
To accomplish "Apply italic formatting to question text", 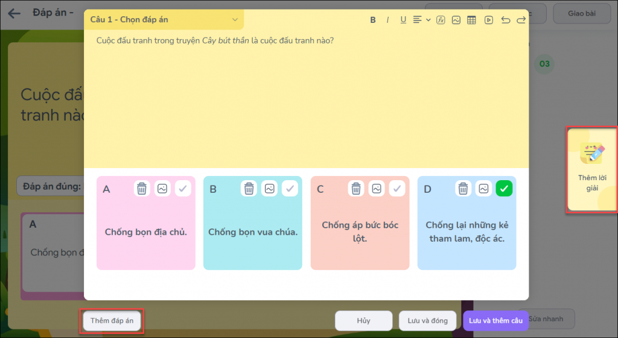I will [x=388, y=20].
